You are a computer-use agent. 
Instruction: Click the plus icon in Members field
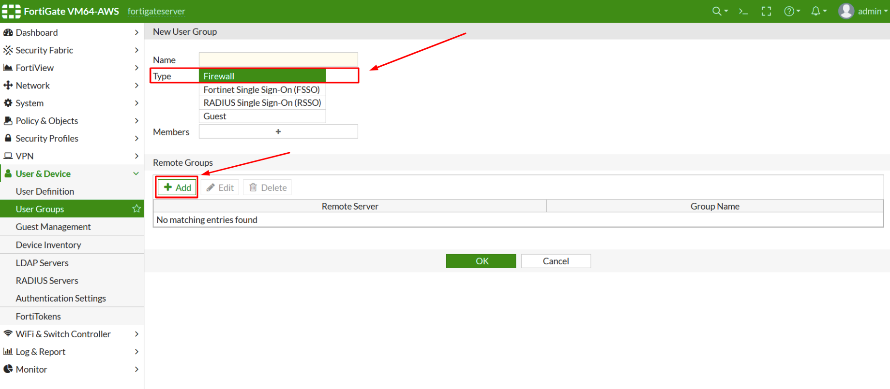278,131
